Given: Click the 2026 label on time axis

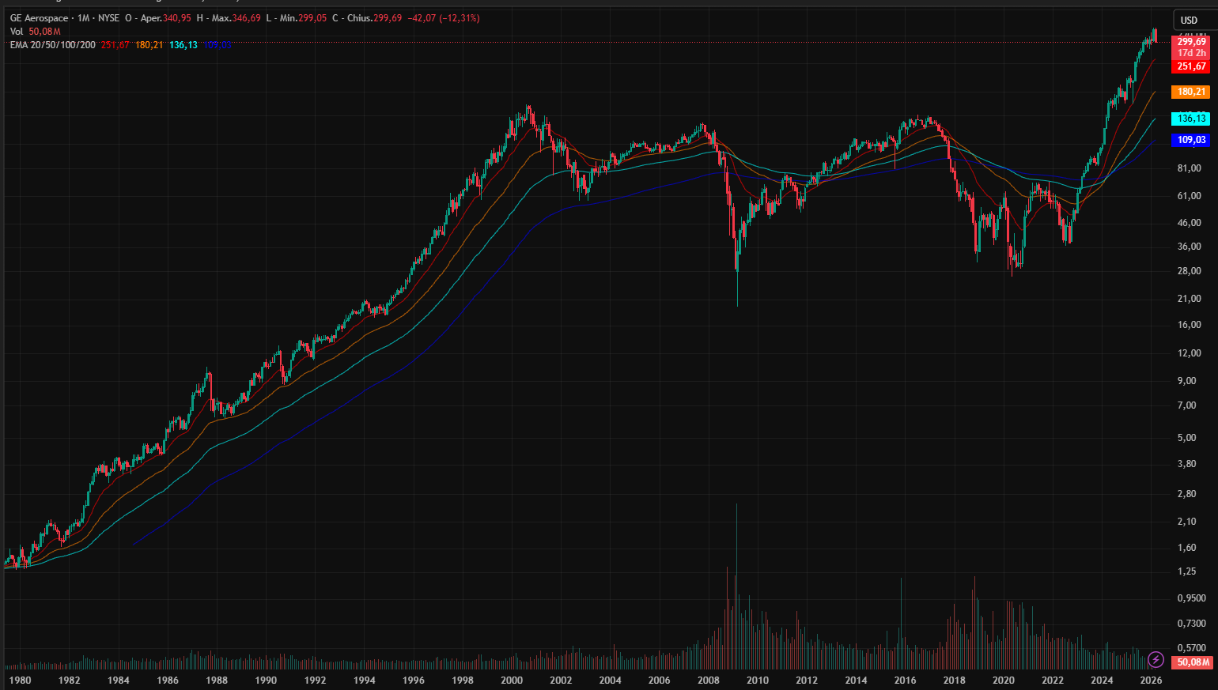Looking at the screenshot, I should tap(1152, 681).
